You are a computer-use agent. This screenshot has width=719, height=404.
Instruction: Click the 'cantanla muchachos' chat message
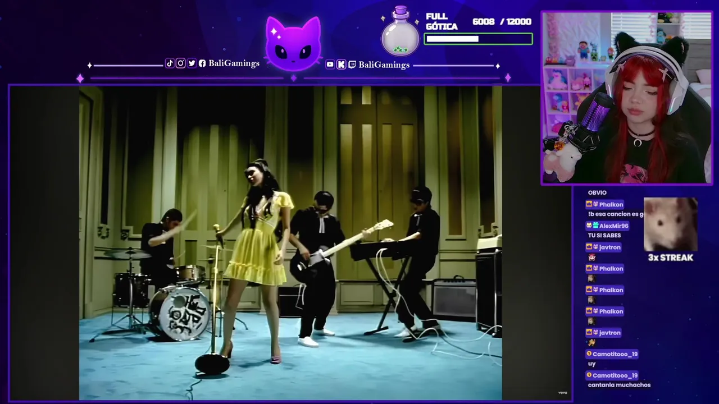coord(619,385)
